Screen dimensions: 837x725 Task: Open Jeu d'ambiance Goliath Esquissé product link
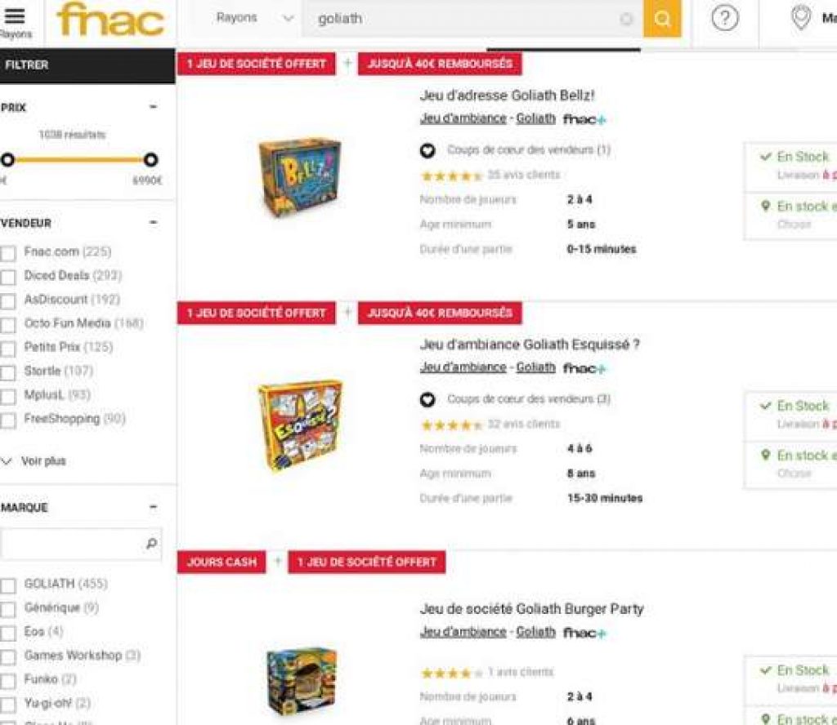click(530, 345)
